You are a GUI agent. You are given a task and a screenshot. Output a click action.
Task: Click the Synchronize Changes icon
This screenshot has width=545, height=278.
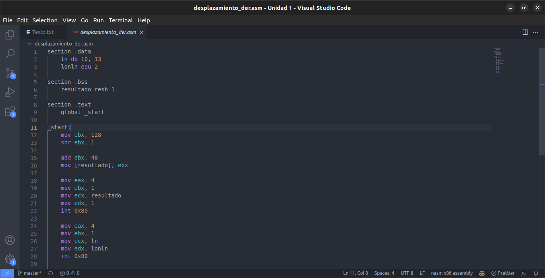(x=51, y=273)
